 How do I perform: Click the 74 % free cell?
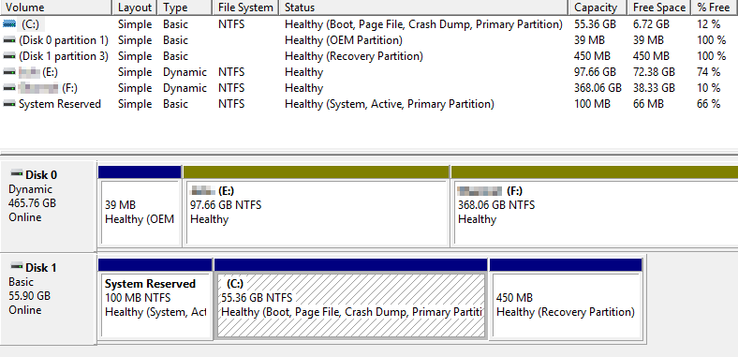click(709, 72)
